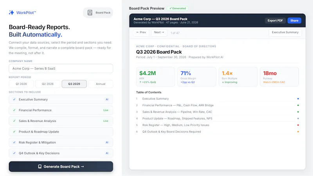
Task: Open the Executive Summary section selector
Action: [x=285, y=32]
